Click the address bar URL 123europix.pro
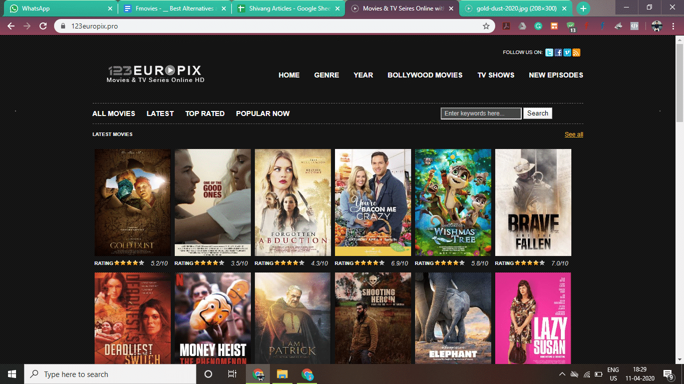Screen dimensions: 684x384 95,26
